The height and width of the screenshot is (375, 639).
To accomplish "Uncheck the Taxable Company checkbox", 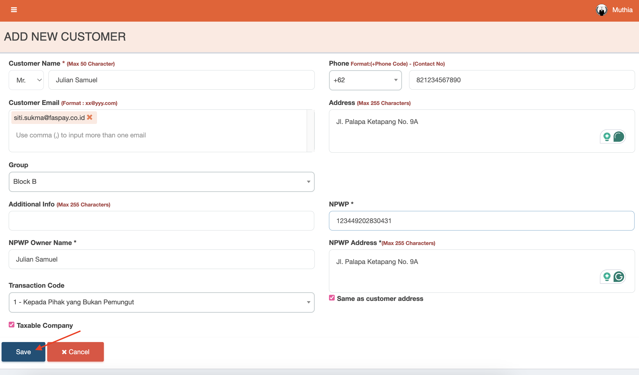I will tap(12, 325).
